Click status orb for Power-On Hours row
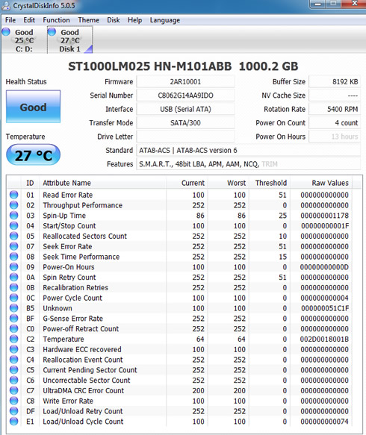Viewport: 366px width, 435px height. [x=13, y=266]
